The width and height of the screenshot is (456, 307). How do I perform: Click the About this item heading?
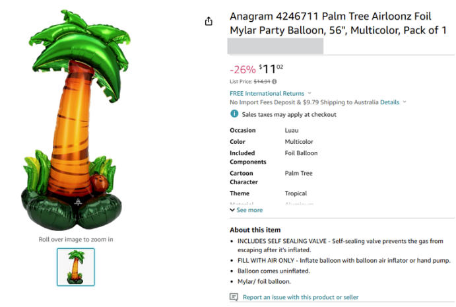[x=255, y=230]
